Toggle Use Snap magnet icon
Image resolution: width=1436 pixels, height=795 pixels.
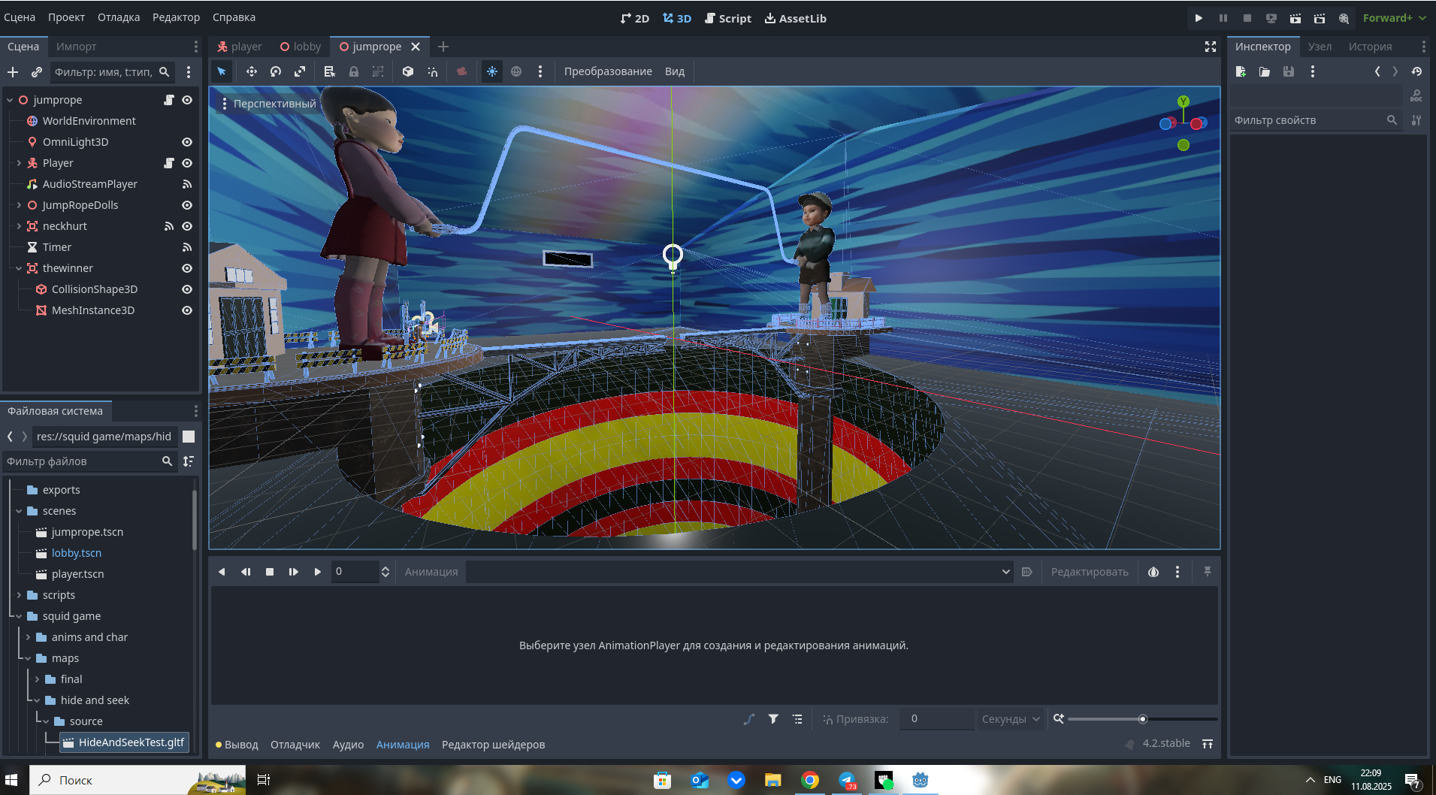point(433,71)
